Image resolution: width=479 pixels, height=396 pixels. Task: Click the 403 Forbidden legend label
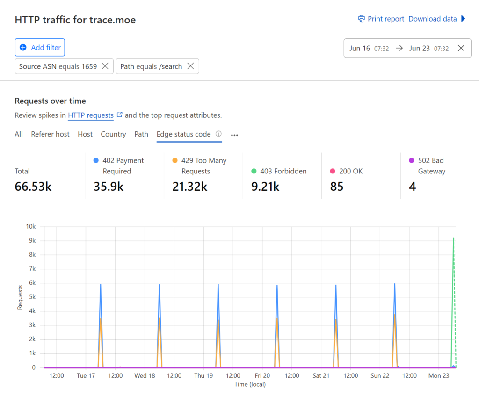point(283,171)
